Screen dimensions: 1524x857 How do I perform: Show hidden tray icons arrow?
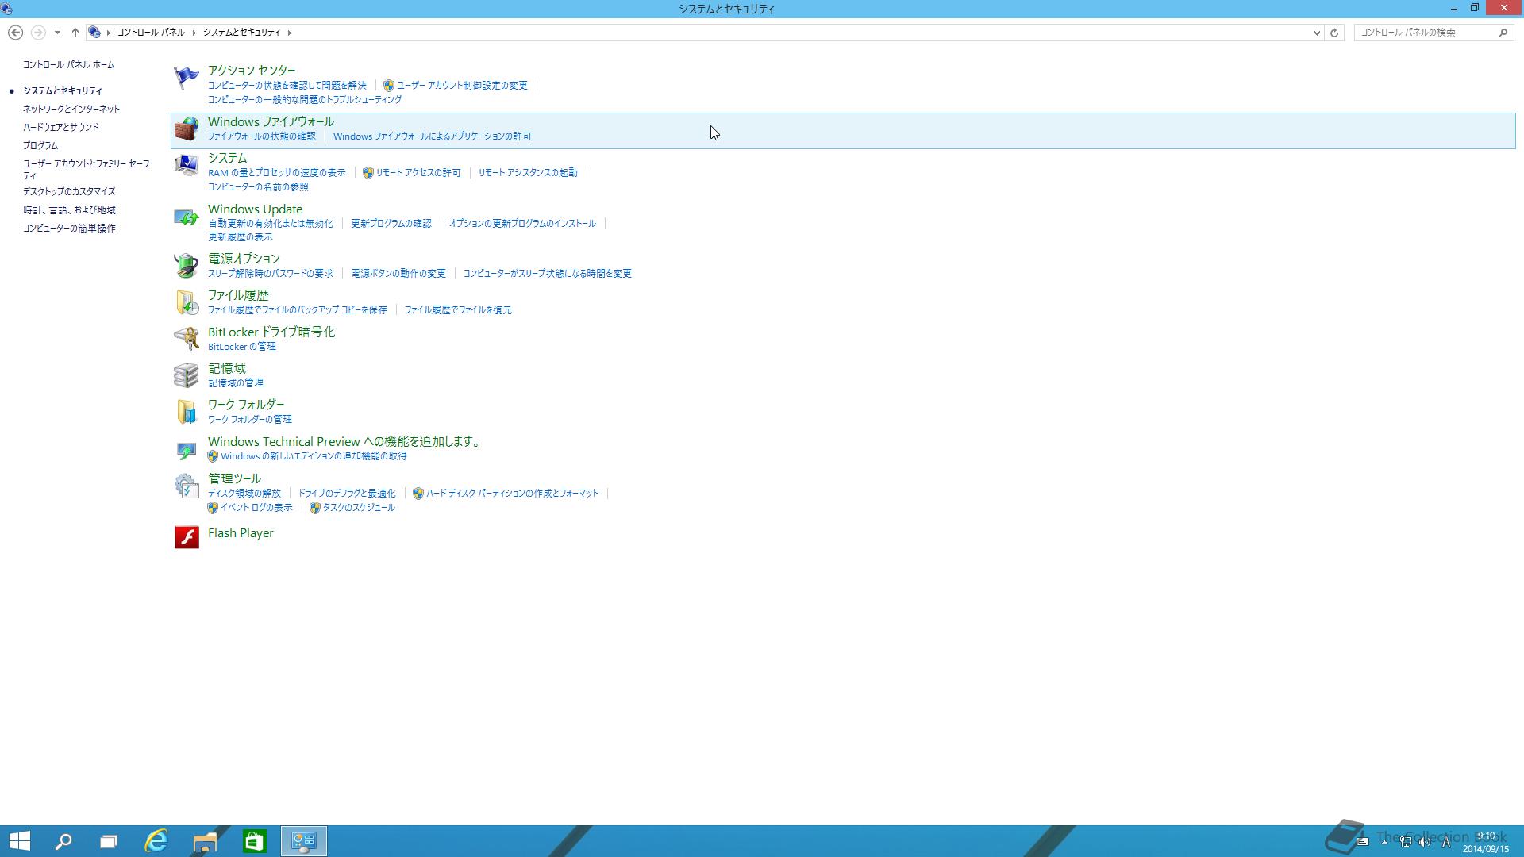tap(1384, 841)
